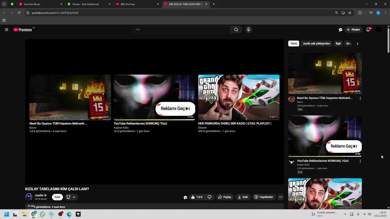Click the Teşekkürler button

click(264, 197)
